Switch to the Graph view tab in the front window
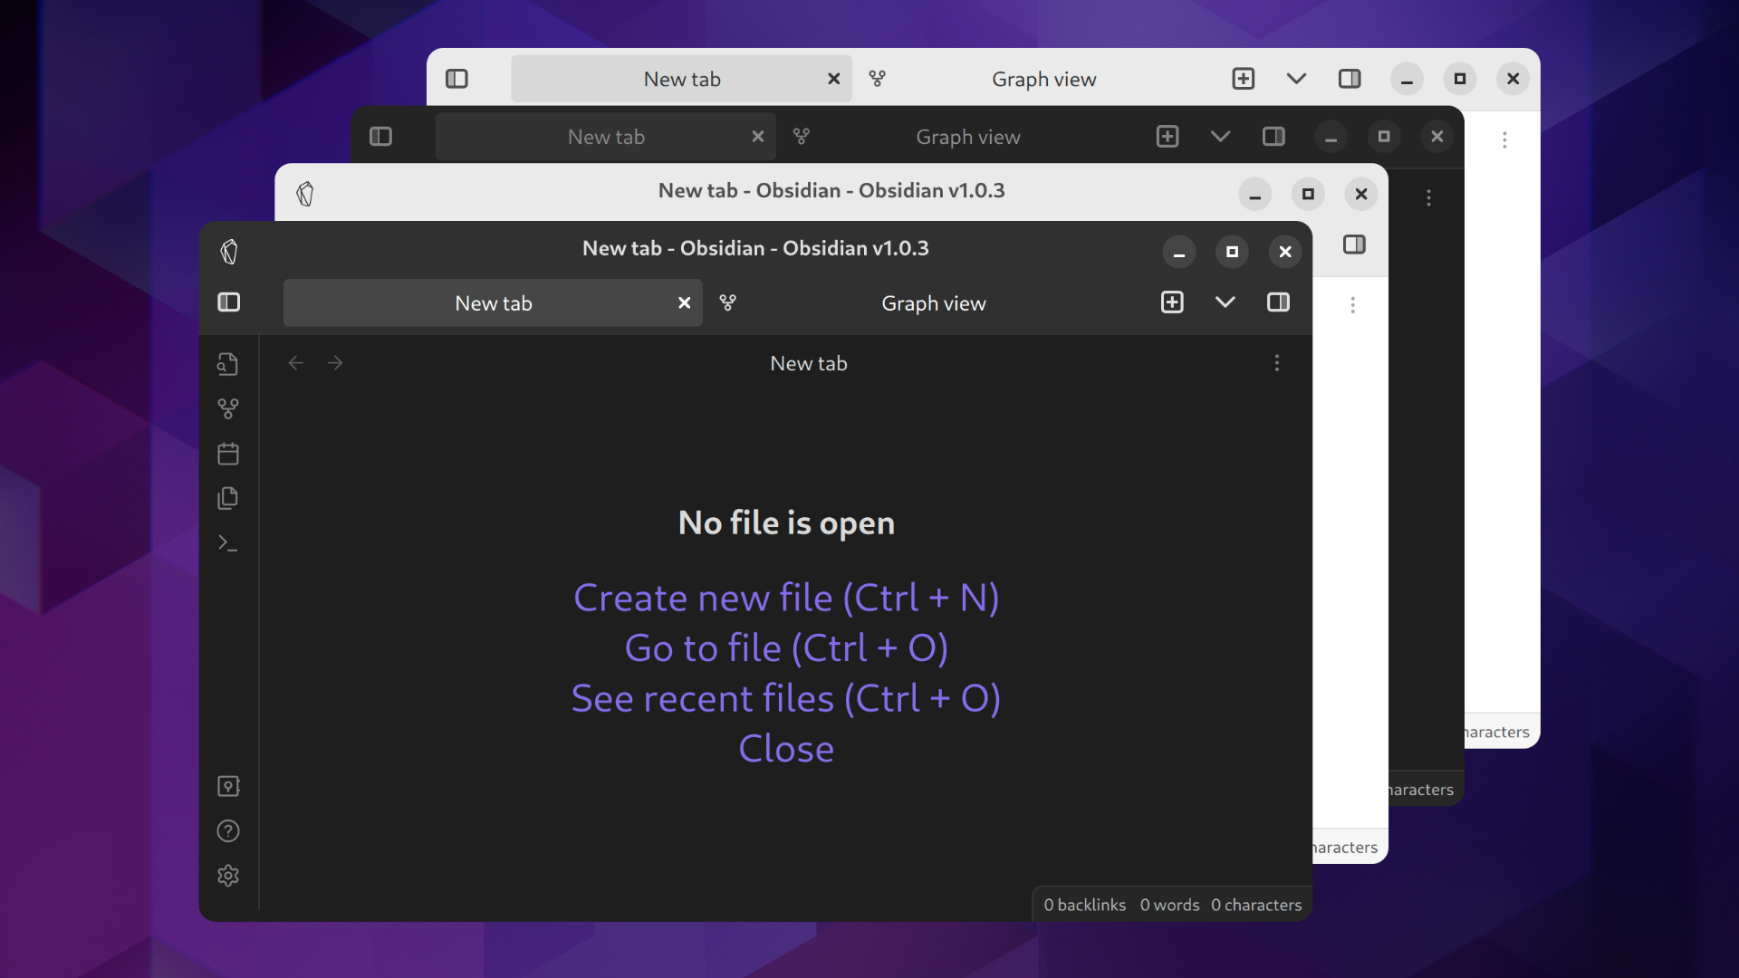 tap(933, 303)
